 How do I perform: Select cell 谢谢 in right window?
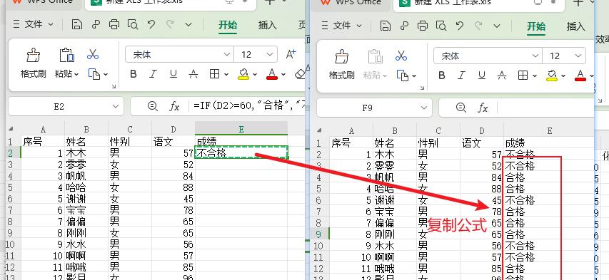(395, 200)
